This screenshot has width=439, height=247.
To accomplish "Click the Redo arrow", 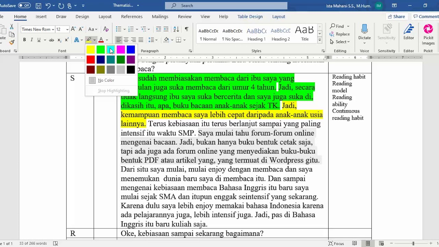I will pyautogui.click(x=61, y=5).
